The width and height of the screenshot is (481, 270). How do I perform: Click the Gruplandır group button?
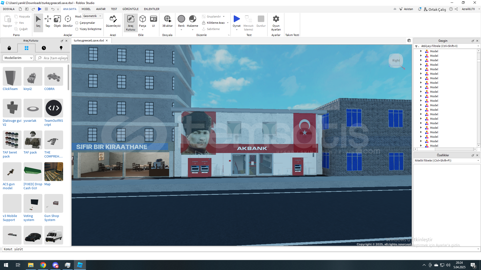[x=211, y=16]
